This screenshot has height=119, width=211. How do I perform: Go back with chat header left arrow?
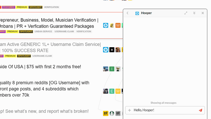128,13
